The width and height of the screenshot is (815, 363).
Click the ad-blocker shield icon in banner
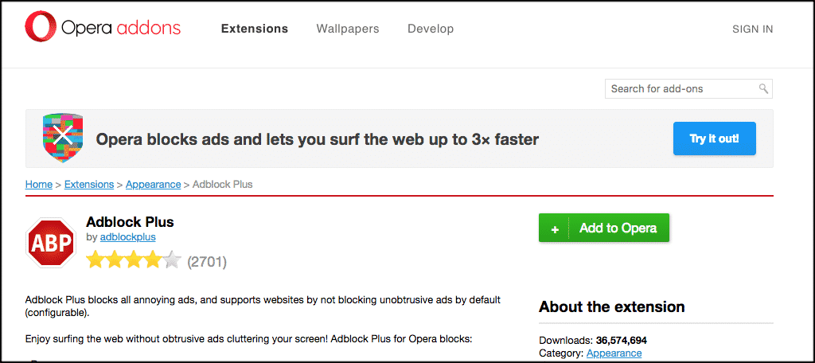(63, 138)
